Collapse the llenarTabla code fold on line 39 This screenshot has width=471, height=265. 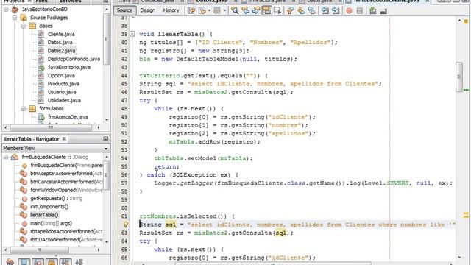point(132,34)
